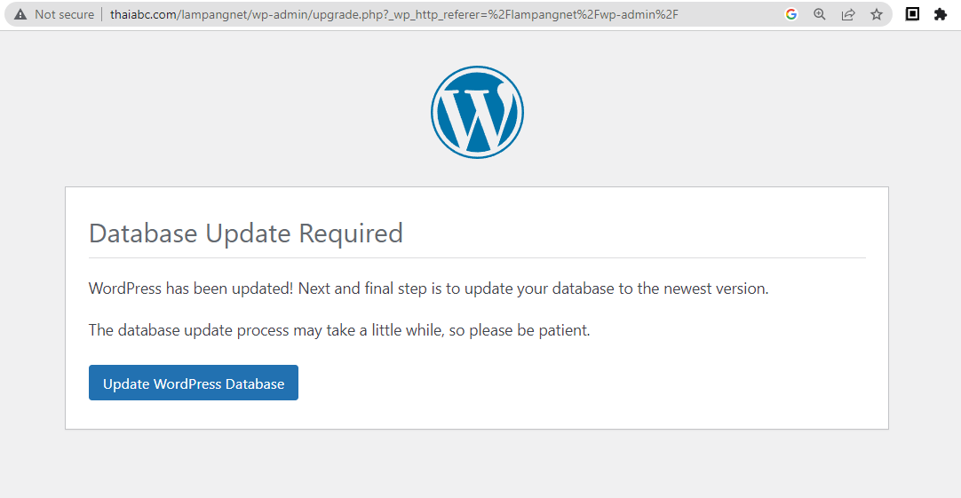Screen dimensions: 961x498
Task: Bookmark this page with the star icon
Action: (877, 14)
